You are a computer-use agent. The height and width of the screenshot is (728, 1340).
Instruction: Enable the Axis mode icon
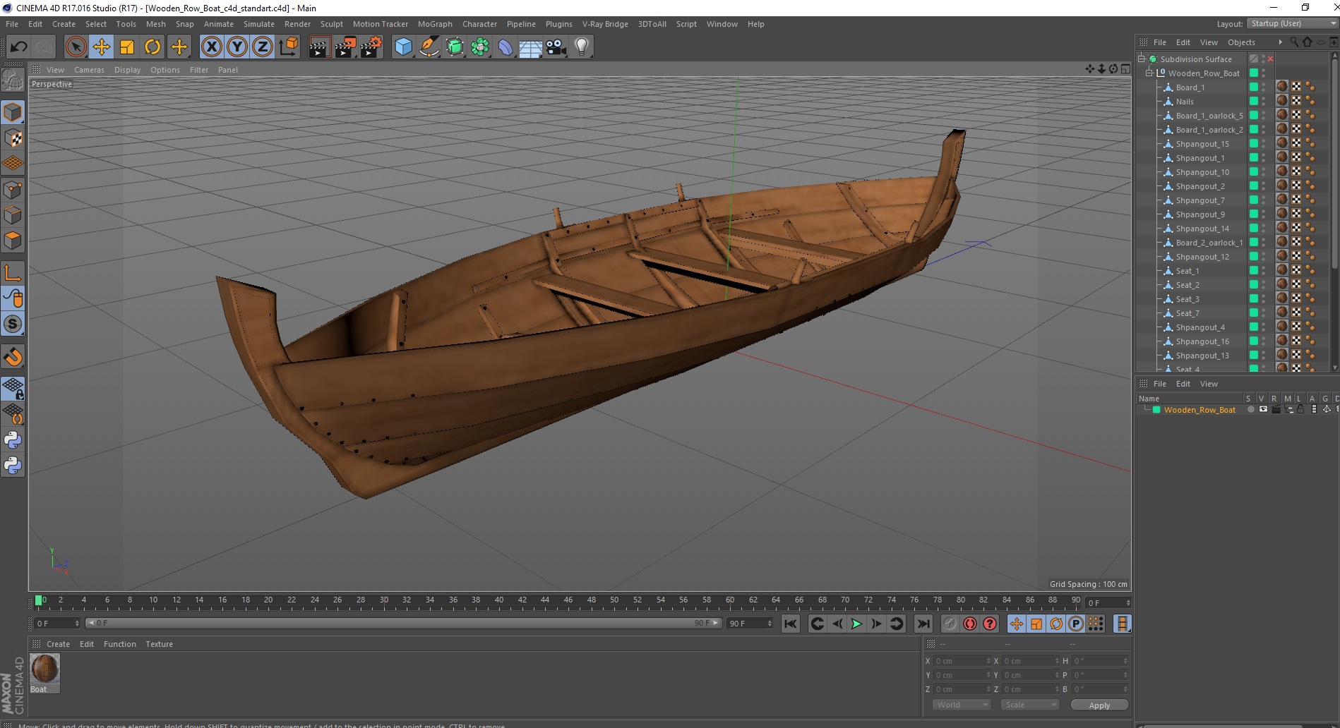[x=13, y=273]
